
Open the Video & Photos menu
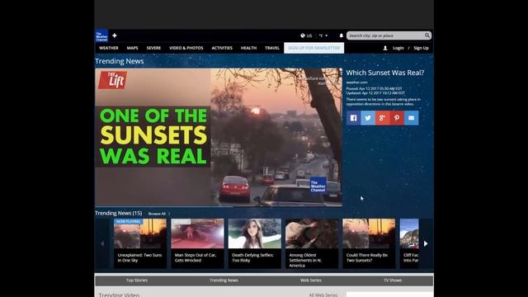[186, 48]
